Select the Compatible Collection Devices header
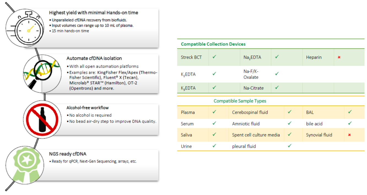 213,44
